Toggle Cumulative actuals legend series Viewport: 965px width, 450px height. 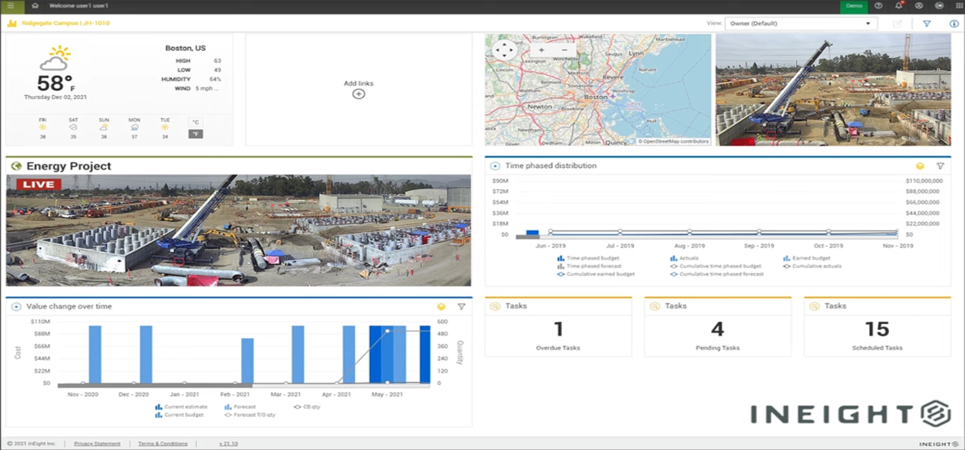point(812,265)
